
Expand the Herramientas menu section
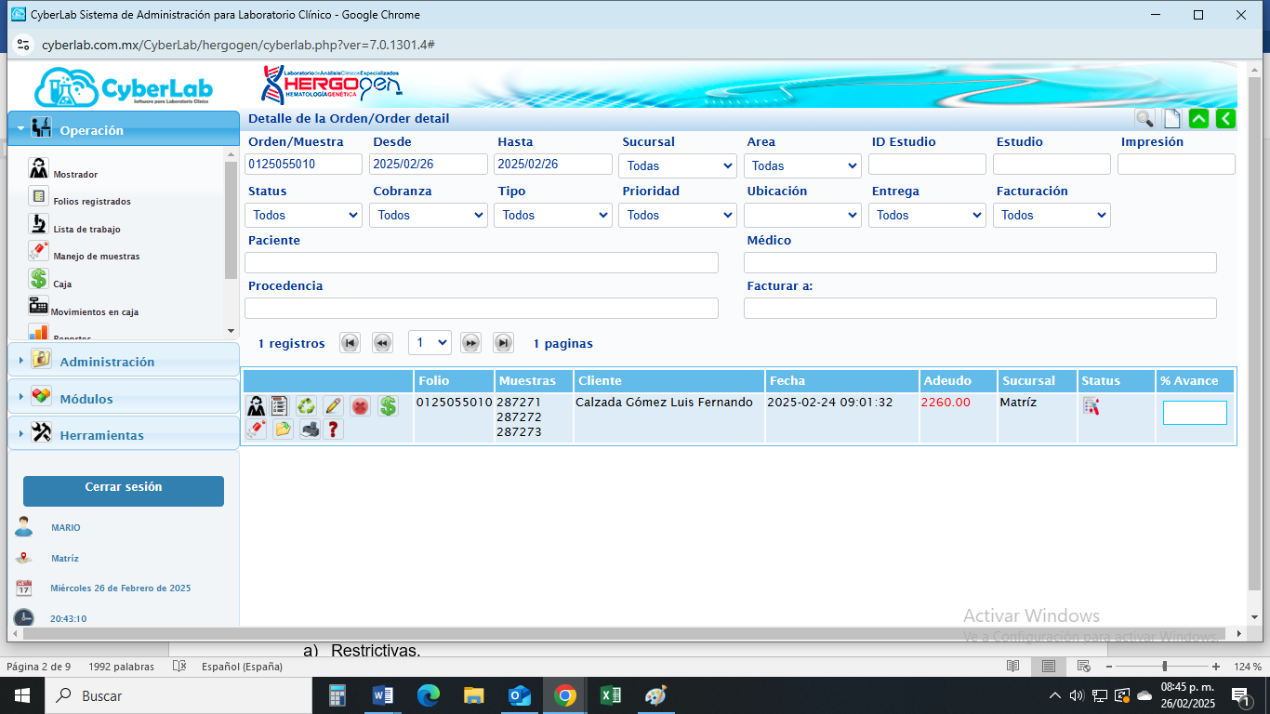point(124,434)
